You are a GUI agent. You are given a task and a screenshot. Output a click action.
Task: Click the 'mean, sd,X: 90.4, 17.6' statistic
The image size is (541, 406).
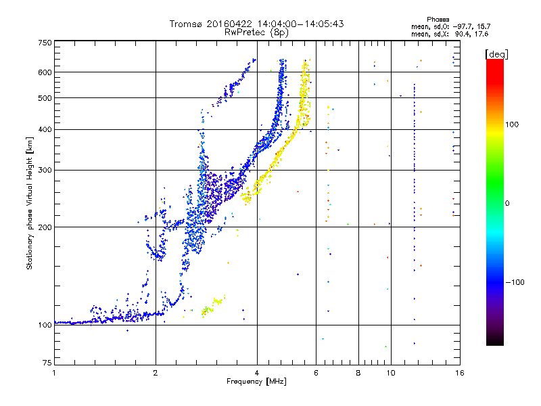(450, 34)
